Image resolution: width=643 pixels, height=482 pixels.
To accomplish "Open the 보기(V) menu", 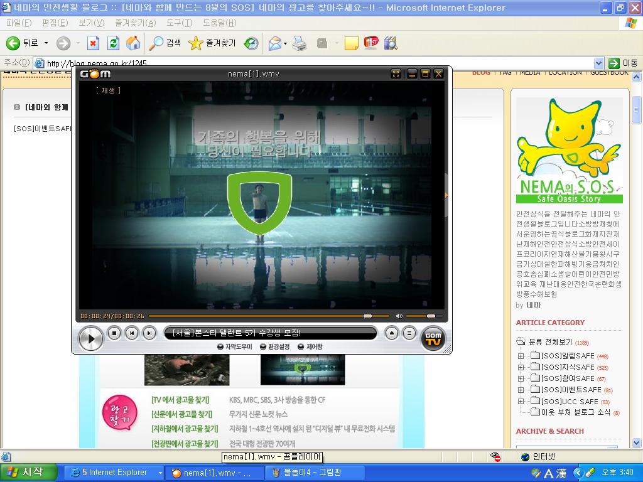I will tap(92, 23).
